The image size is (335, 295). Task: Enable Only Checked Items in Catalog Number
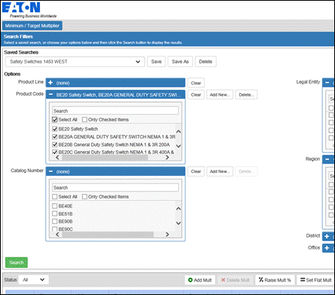click(85, 196)
